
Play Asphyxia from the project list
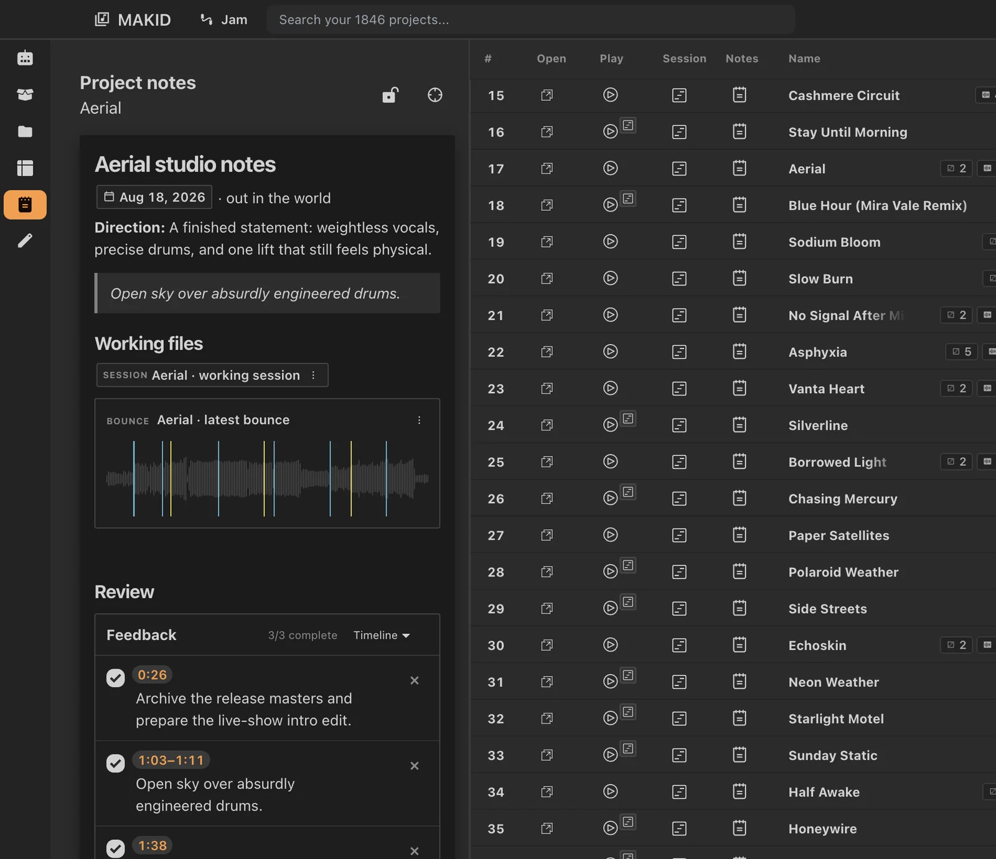pos(610,351)
